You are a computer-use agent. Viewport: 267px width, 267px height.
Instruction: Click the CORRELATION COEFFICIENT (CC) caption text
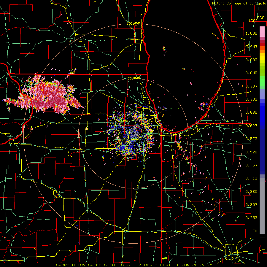click(x=93, y=265)
